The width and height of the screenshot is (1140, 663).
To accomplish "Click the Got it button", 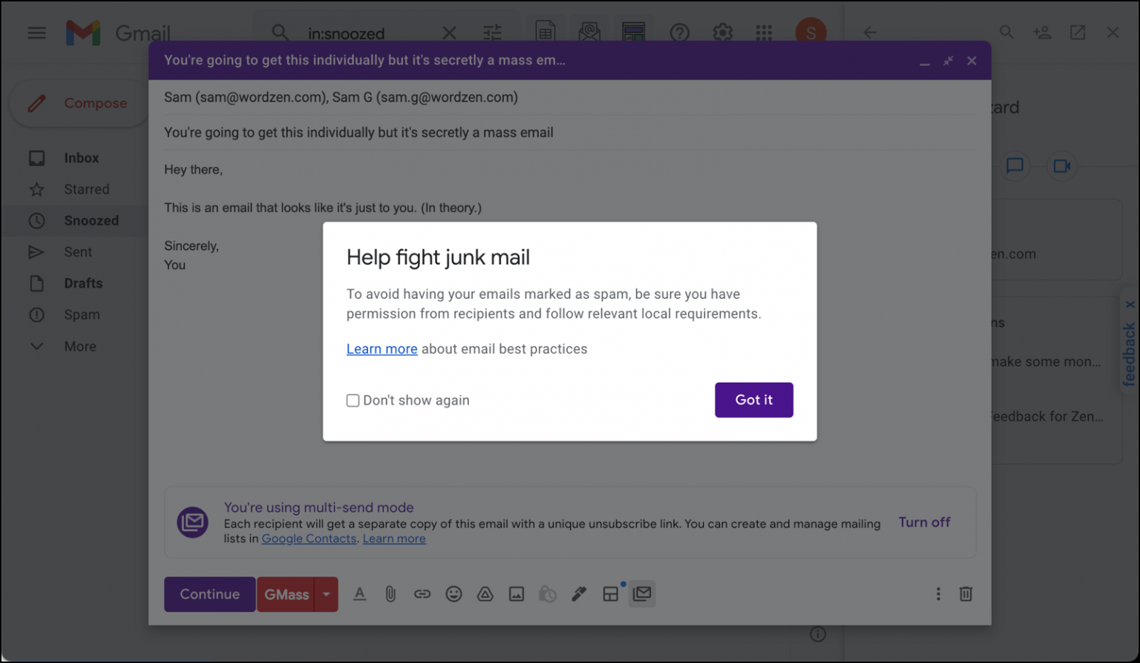I will (753, 400).
